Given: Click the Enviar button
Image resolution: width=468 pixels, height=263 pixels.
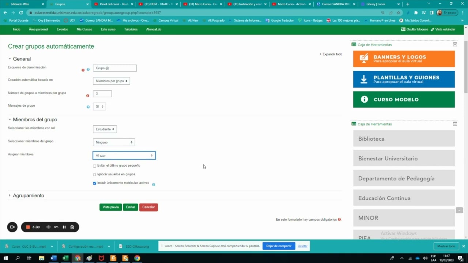Looking at the screenshot, I should [131, 207].
